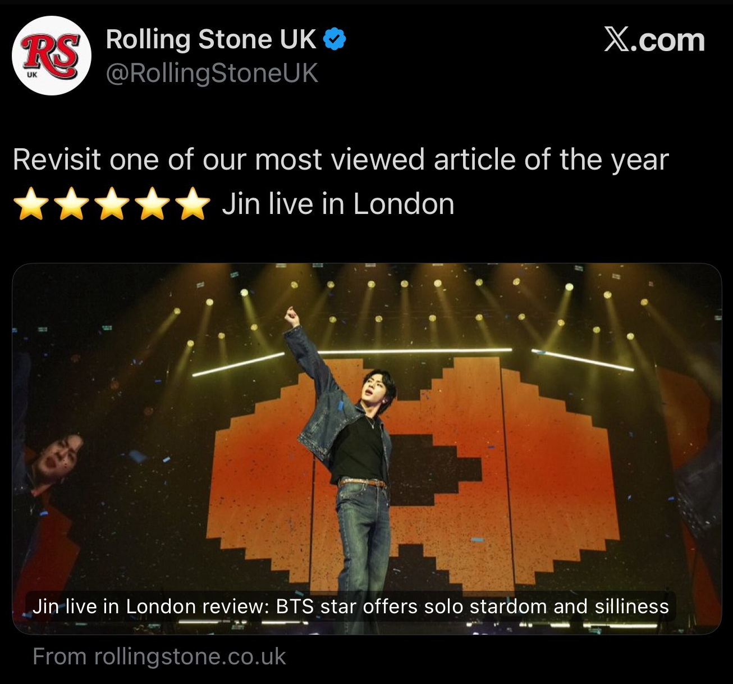Click the performer raising arm in photo

tap(349, 449)
